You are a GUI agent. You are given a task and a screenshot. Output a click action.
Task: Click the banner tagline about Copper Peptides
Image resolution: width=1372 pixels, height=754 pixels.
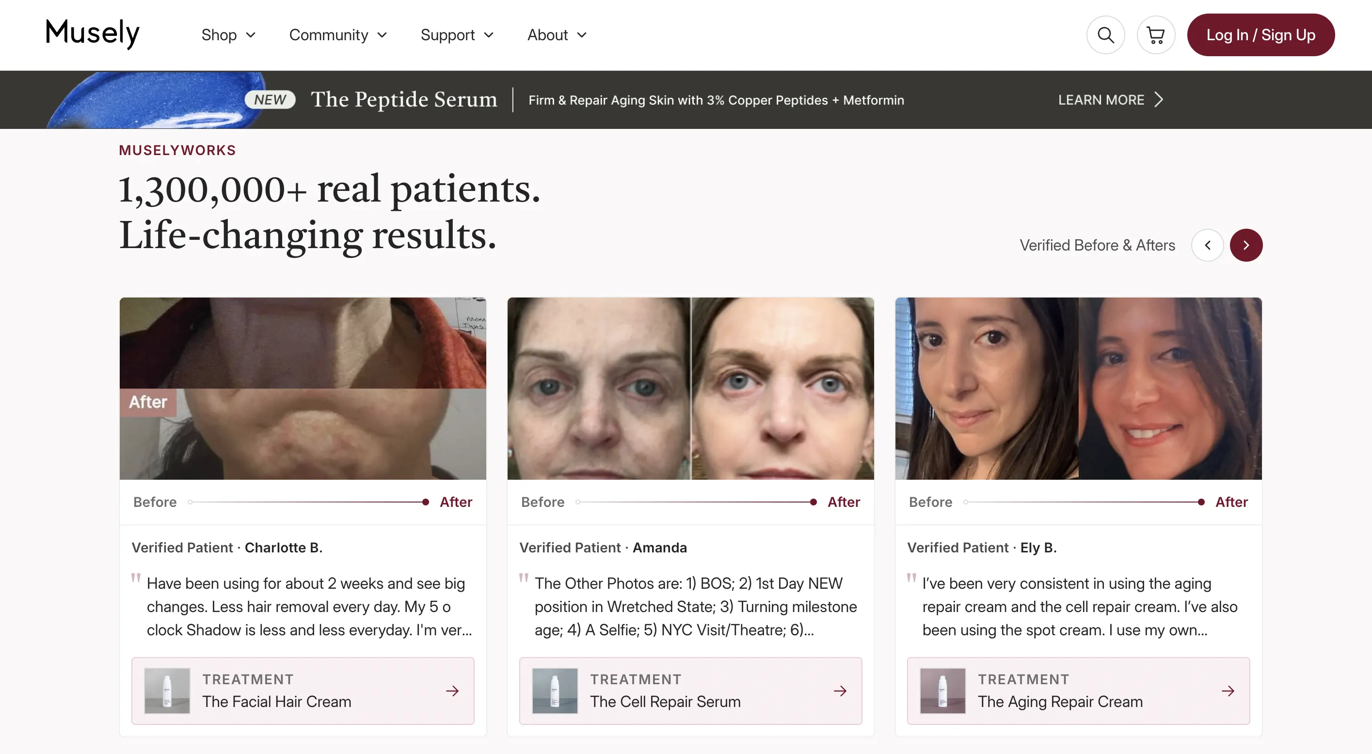tap(716, 100)
